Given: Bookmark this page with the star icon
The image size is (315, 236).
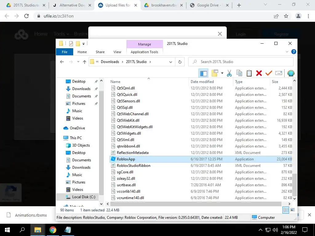Looking at the screenshot, I should pos(286,16).
